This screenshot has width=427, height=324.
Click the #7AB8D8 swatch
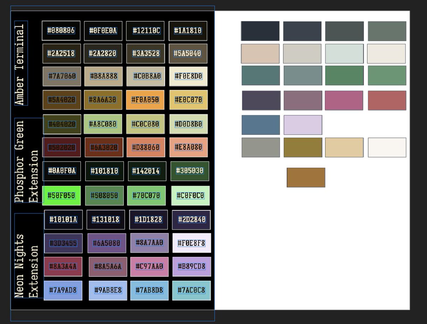pos(149,291)
